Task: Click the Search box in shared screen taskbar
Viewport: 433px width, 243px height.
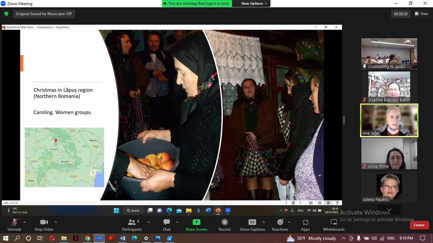Action: pos(133,210)
